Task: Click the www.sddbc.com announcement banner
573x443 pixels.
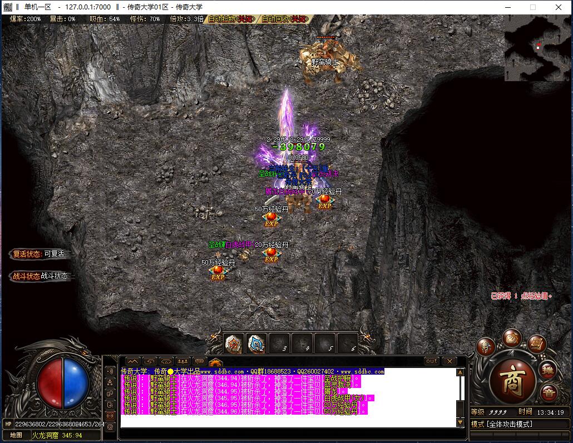Action: (253, 371)
